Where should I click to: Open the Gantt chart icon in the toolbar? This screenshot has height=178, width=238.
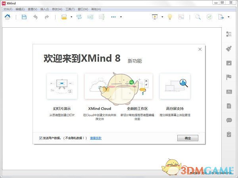tap(181, 17)
